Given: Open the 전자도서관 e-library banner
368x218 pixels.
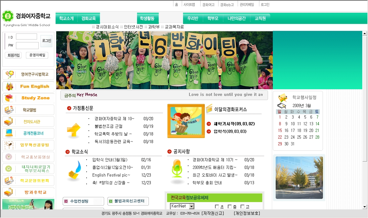Looking at the screenshot, I should click(28, 122).
